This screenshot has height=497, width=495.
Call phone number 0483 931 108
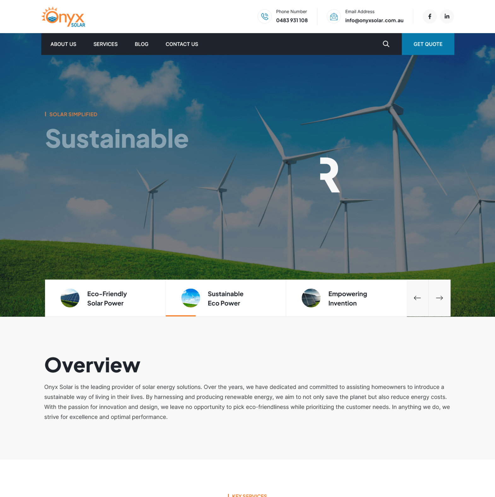tap(292, 20)
